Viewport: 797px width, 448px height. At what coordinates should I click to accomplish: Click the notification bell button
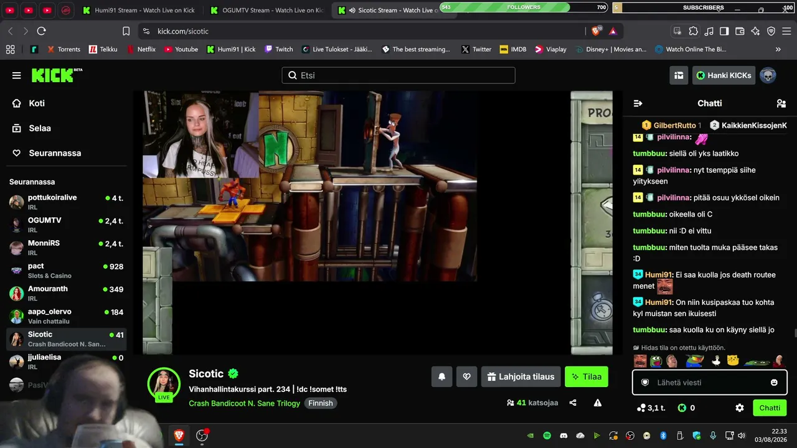click(441, 376)
